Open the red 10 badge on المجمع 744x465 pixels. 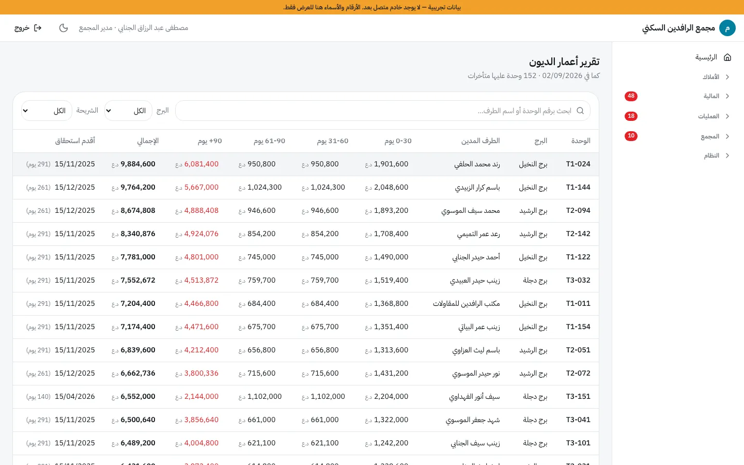click(x=631, y=136)
